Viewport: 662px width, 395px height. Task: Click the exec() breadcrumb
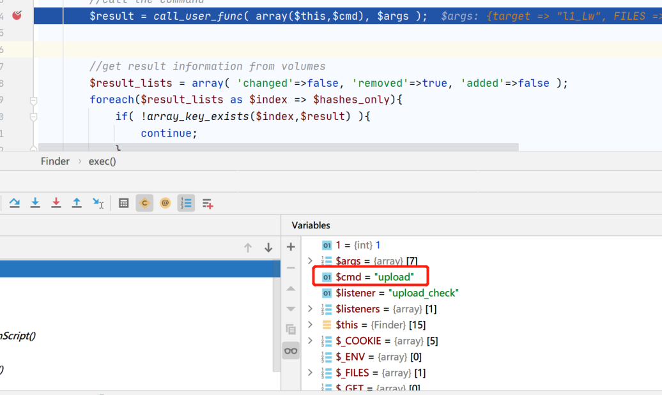[102, 161]
